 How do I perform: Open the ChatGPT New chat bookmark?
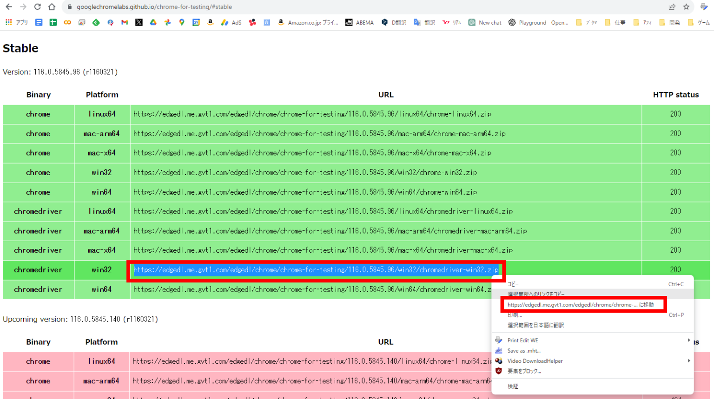click(x=484, y=22)
